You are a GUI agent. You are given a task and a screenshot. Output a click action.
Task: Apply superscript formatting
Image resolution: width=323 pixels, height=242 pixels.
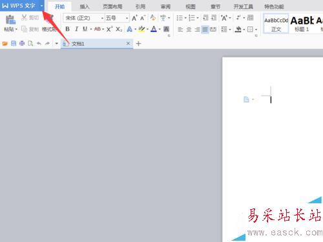tap(109, 29)
